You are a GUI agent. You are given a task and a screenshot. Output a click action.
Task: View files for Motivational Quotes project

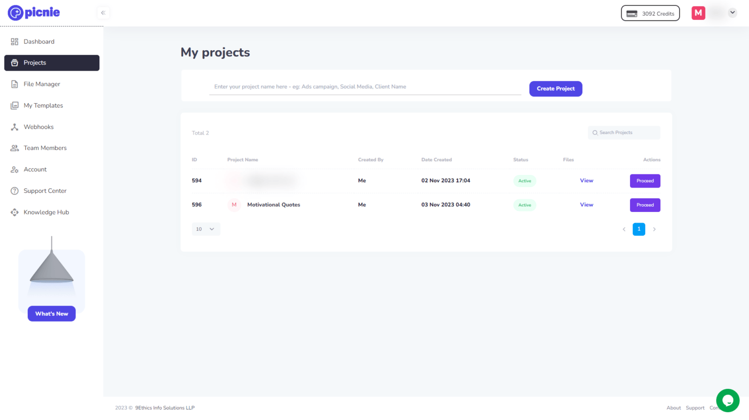coord(586,205)
